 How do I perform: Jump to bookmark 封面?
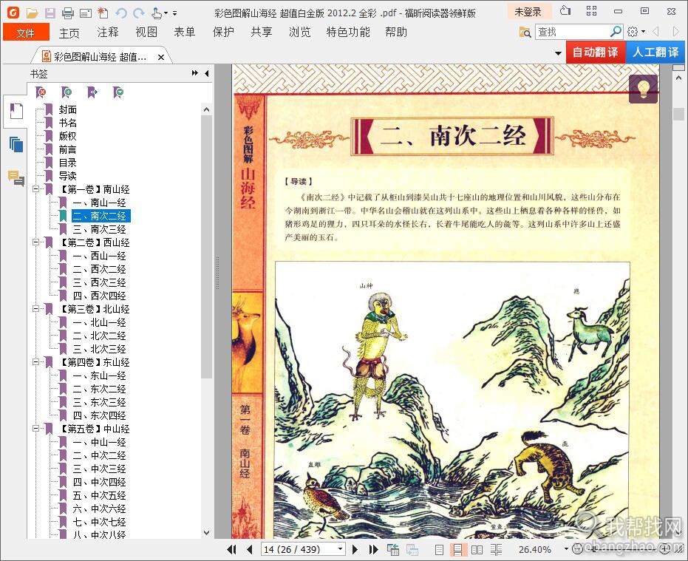67,109
